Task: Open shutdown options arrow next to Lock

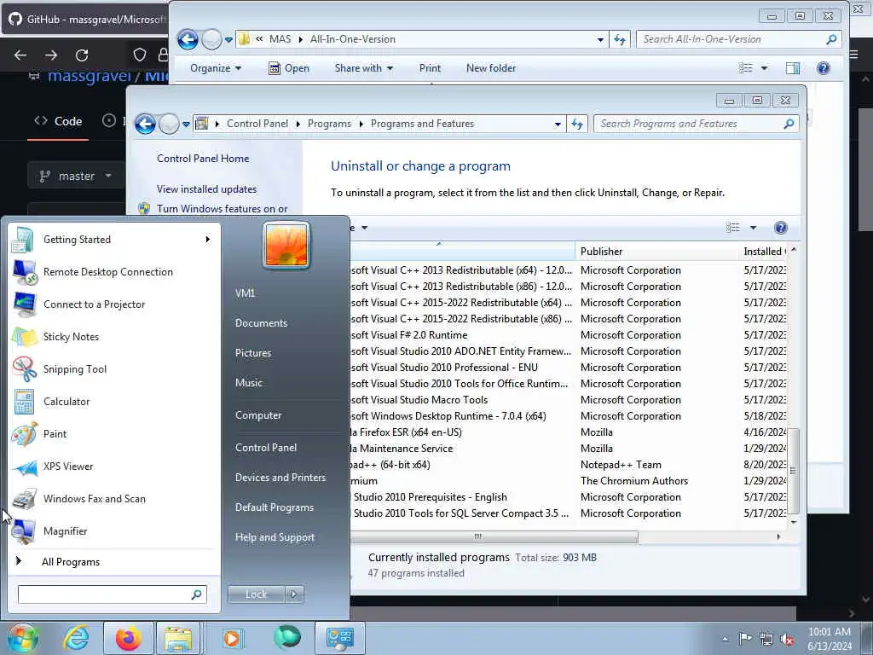Action: click(294, 594)
